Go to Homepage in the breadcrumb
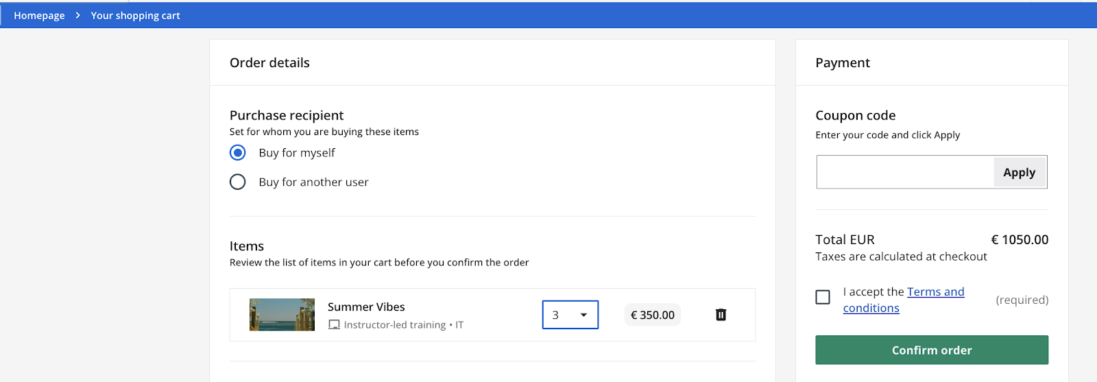1097x382 pixels. pos(39,15)
